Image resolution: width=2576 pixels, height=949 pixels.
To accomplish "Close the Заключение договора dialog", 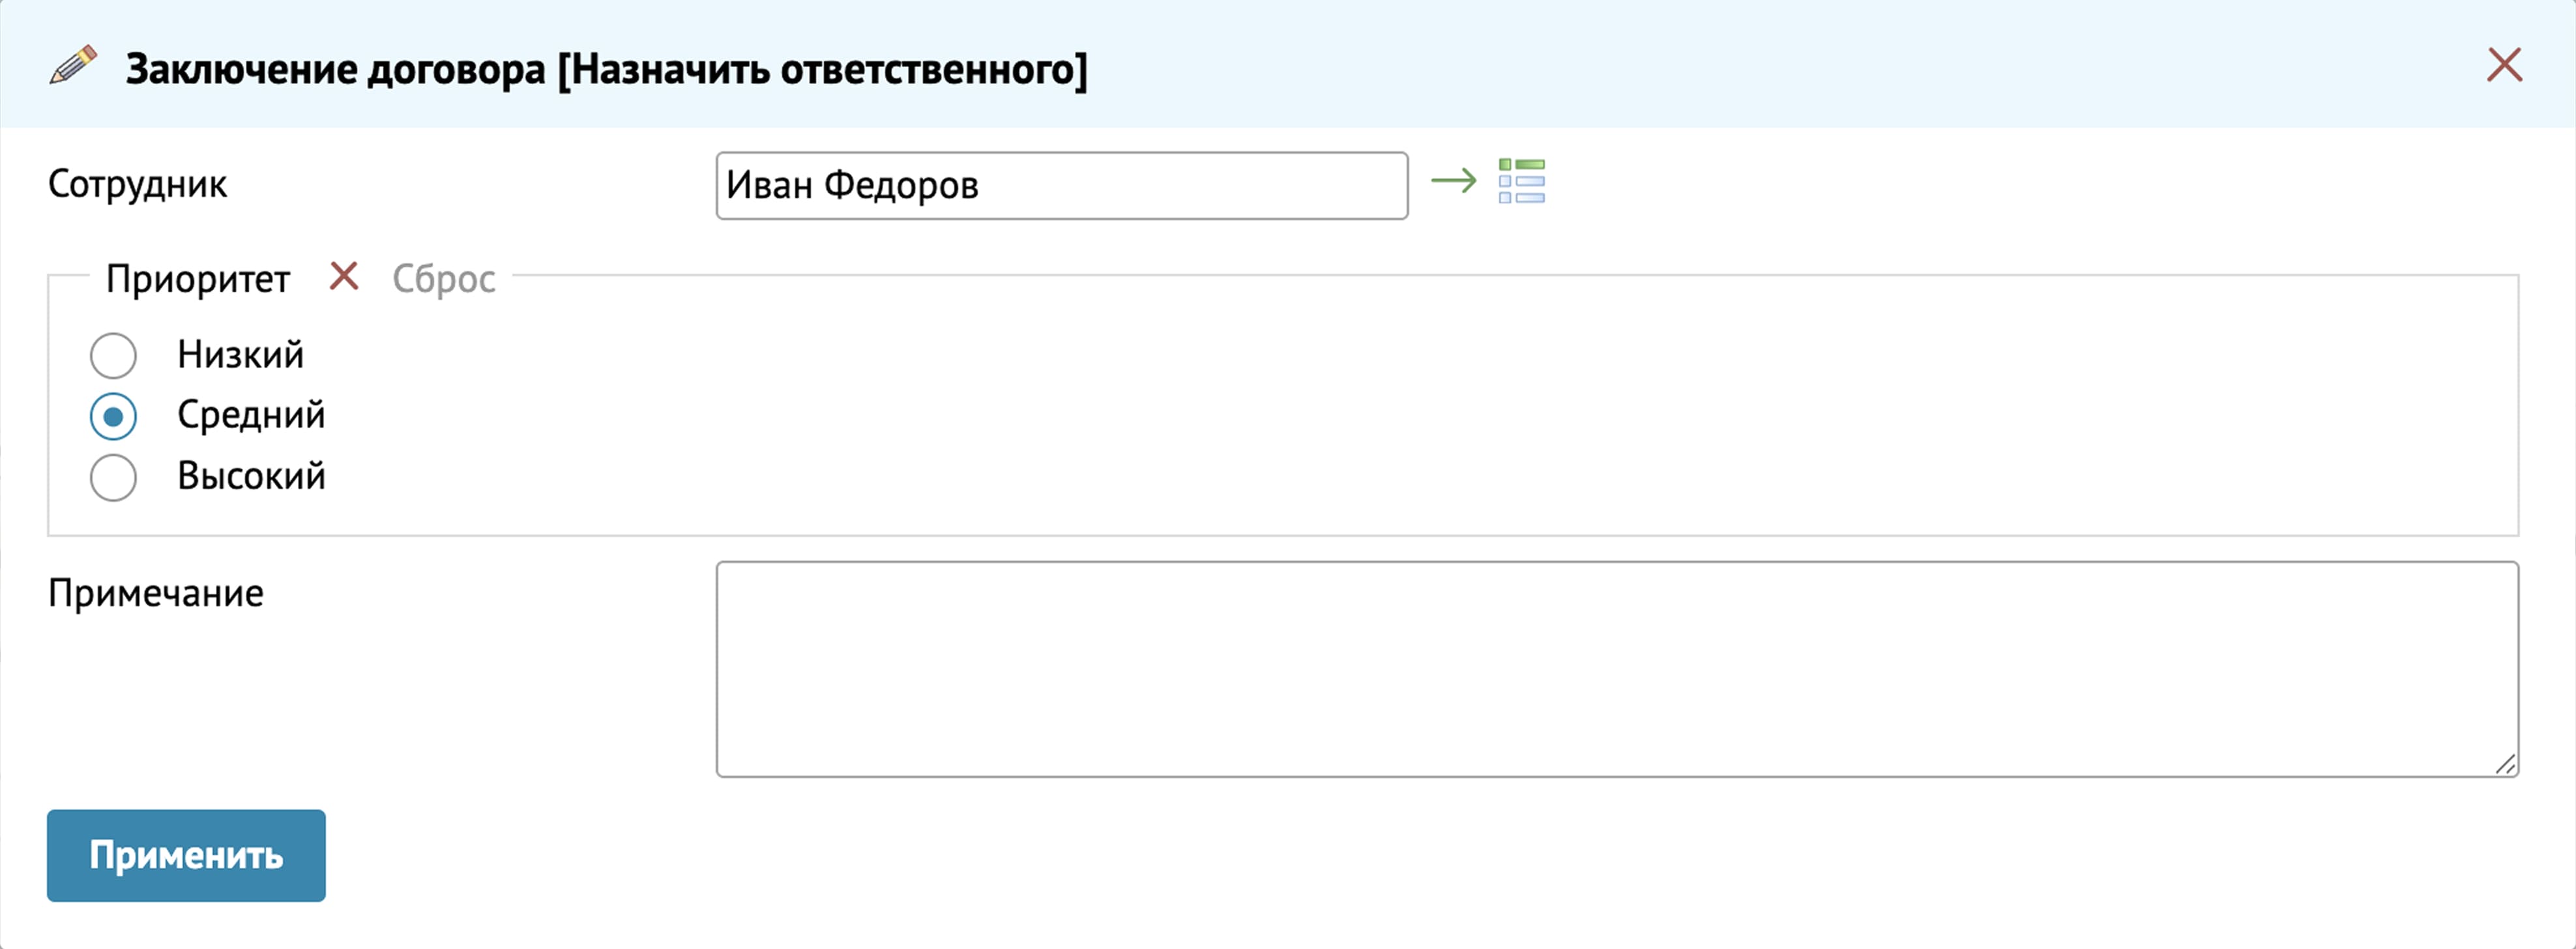I will 2503,66.
